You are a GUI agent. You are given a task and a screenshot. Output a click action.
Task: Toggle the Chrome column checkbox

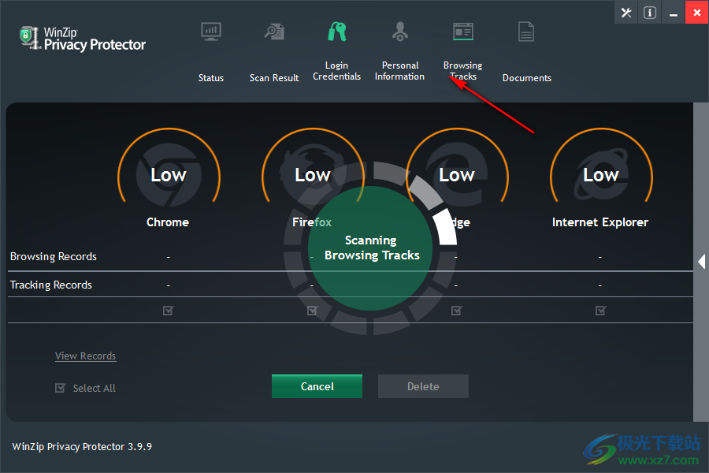[169, 311]
